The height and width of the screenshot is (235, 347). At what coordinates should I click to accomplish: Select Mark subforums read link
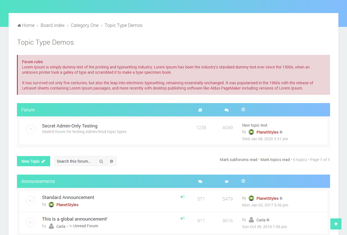[x=238, y=160]
